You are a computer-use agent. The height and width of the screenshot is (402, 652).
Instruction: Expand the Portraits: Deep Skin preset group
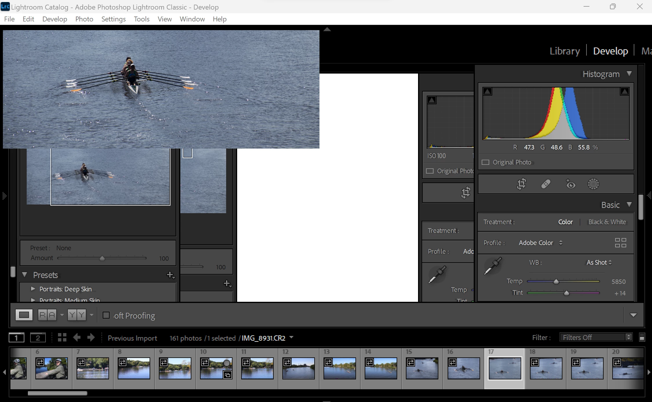coord(33,289)
